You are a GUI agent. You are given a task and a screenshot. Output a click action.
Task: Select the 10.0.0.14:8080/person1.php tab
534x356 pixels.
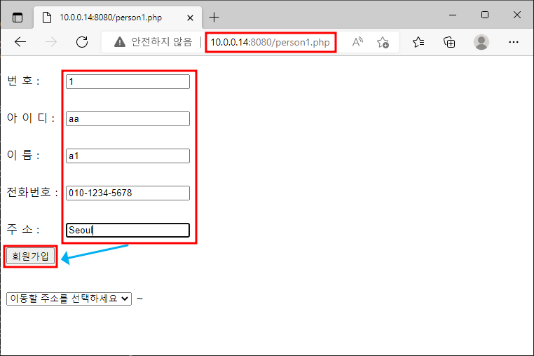118,18
